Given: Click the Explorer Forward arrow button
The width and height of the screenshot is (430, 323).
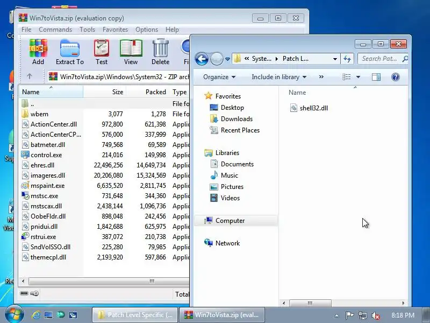Looking at the screenshot, I should (217, 59).
